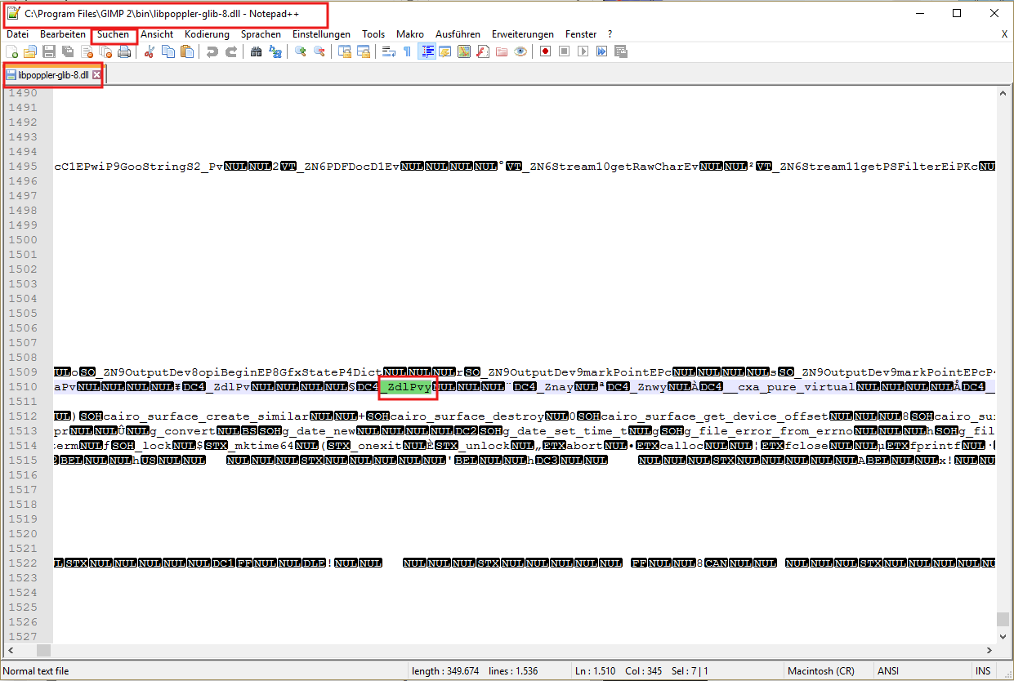Click the Open file folder icon
This screenshot has width=1014, height=681.
tap(30, 51)
